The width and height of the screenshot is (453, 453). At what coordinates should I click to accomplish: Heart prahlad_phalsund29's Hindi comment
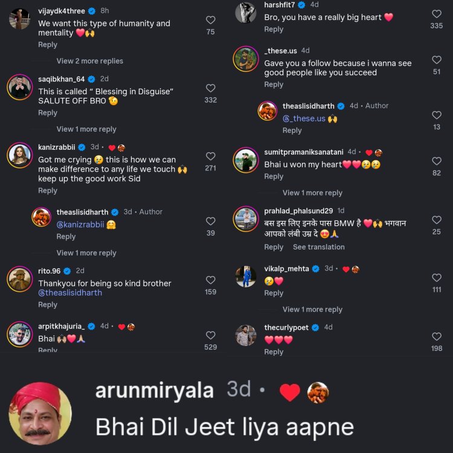tap(437, 220)
